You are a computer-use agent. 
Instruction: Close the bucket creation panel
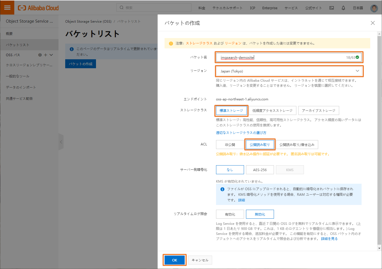[x=373, y=23]
